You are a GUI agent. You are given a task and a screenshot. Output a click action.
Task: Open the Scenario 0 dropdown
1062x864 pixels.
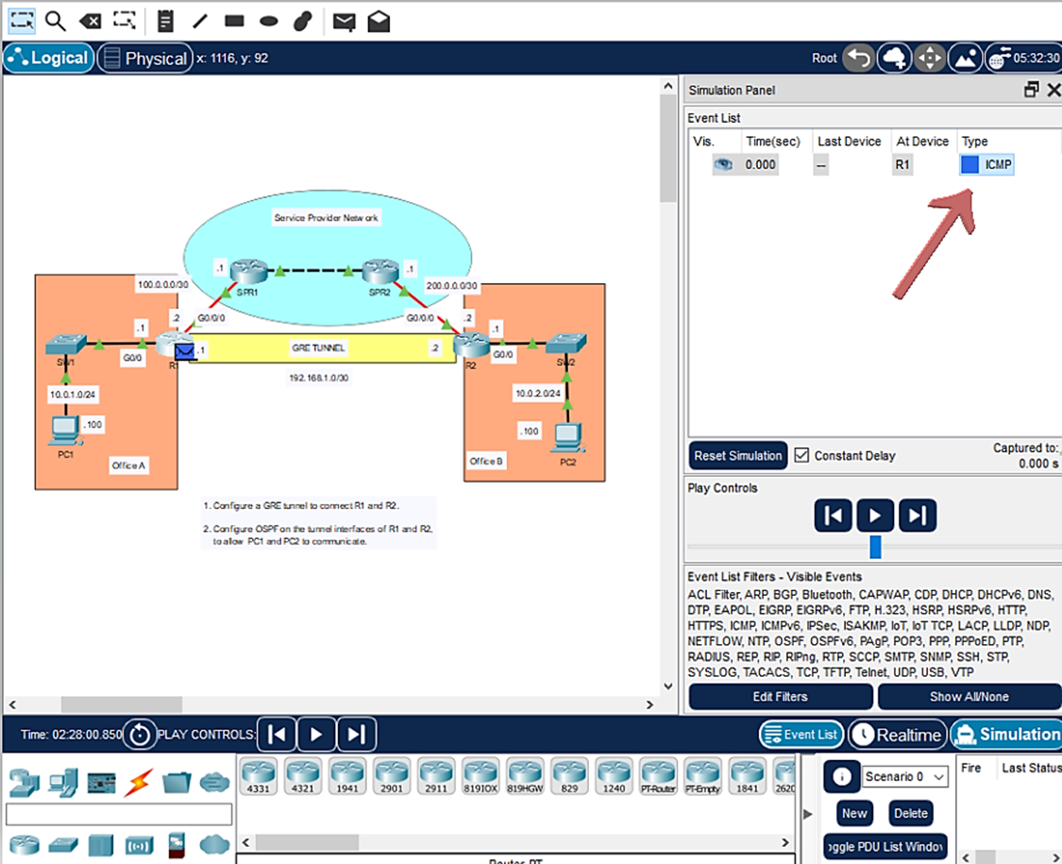[904, 776]
